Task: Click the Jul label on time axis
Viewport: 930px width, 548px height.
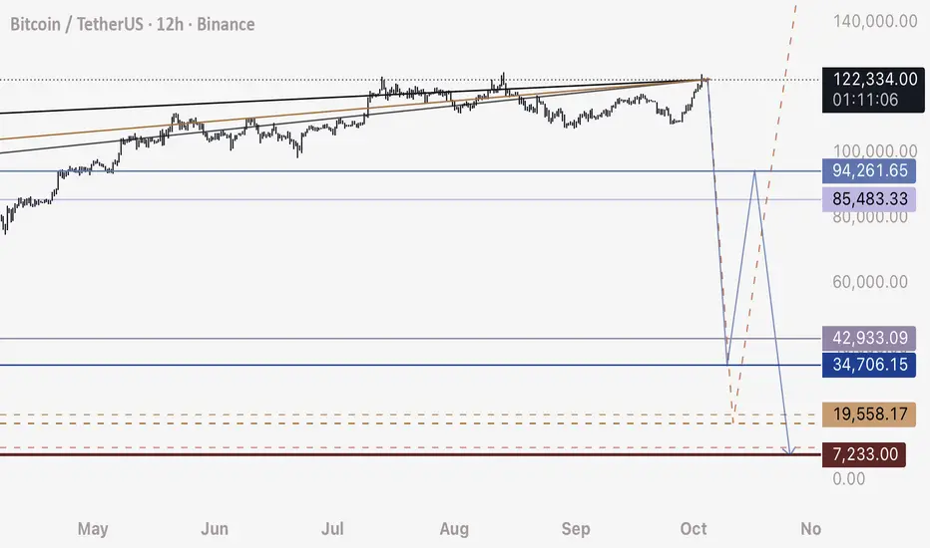Action: (335, 528)
